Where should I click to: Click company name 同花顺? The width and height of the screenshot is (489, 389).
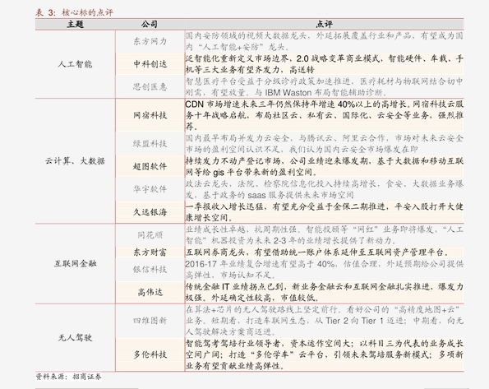pos(150,234)
